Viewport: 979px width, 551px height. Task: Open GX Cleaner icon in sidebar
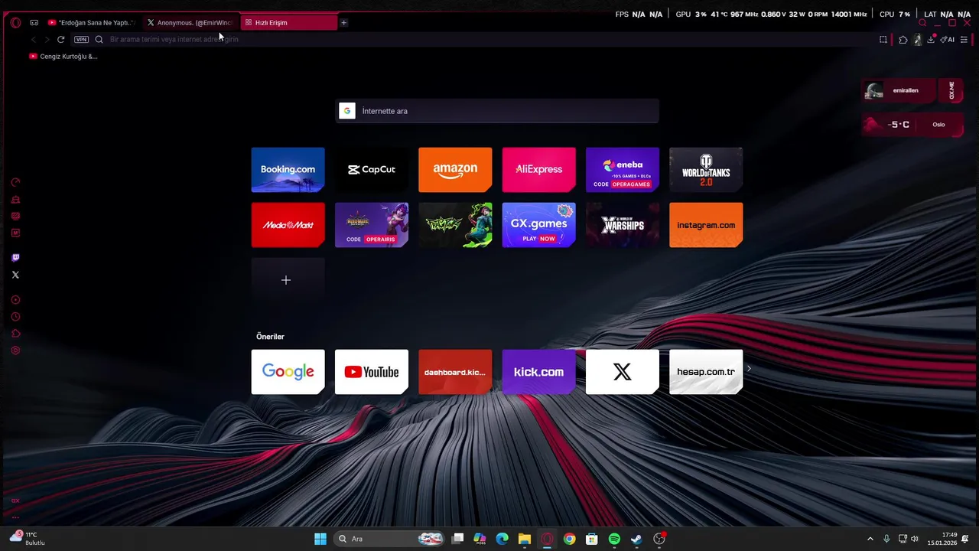[15, 199]
